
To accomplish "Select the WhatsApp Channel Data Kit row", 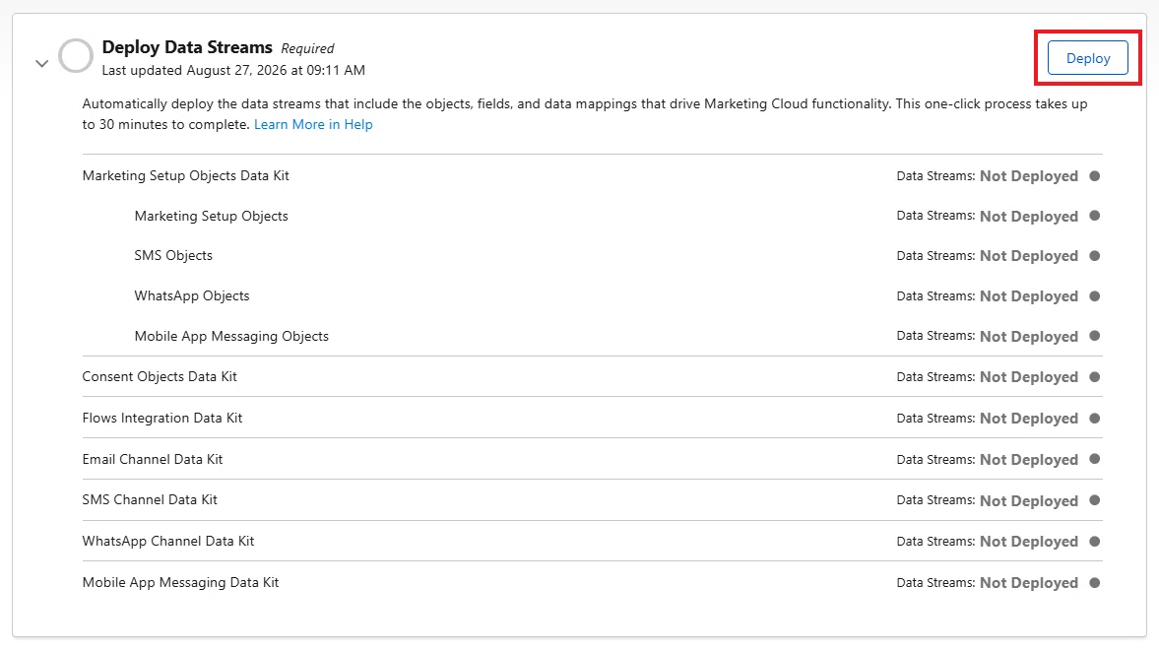I will pos(592,541).
